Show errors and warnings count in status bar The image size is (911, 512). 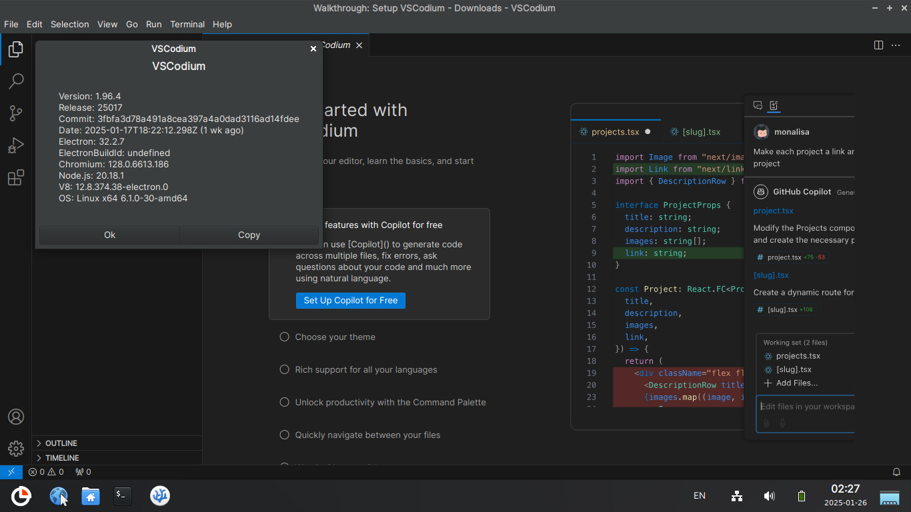(x=46, y=472)
